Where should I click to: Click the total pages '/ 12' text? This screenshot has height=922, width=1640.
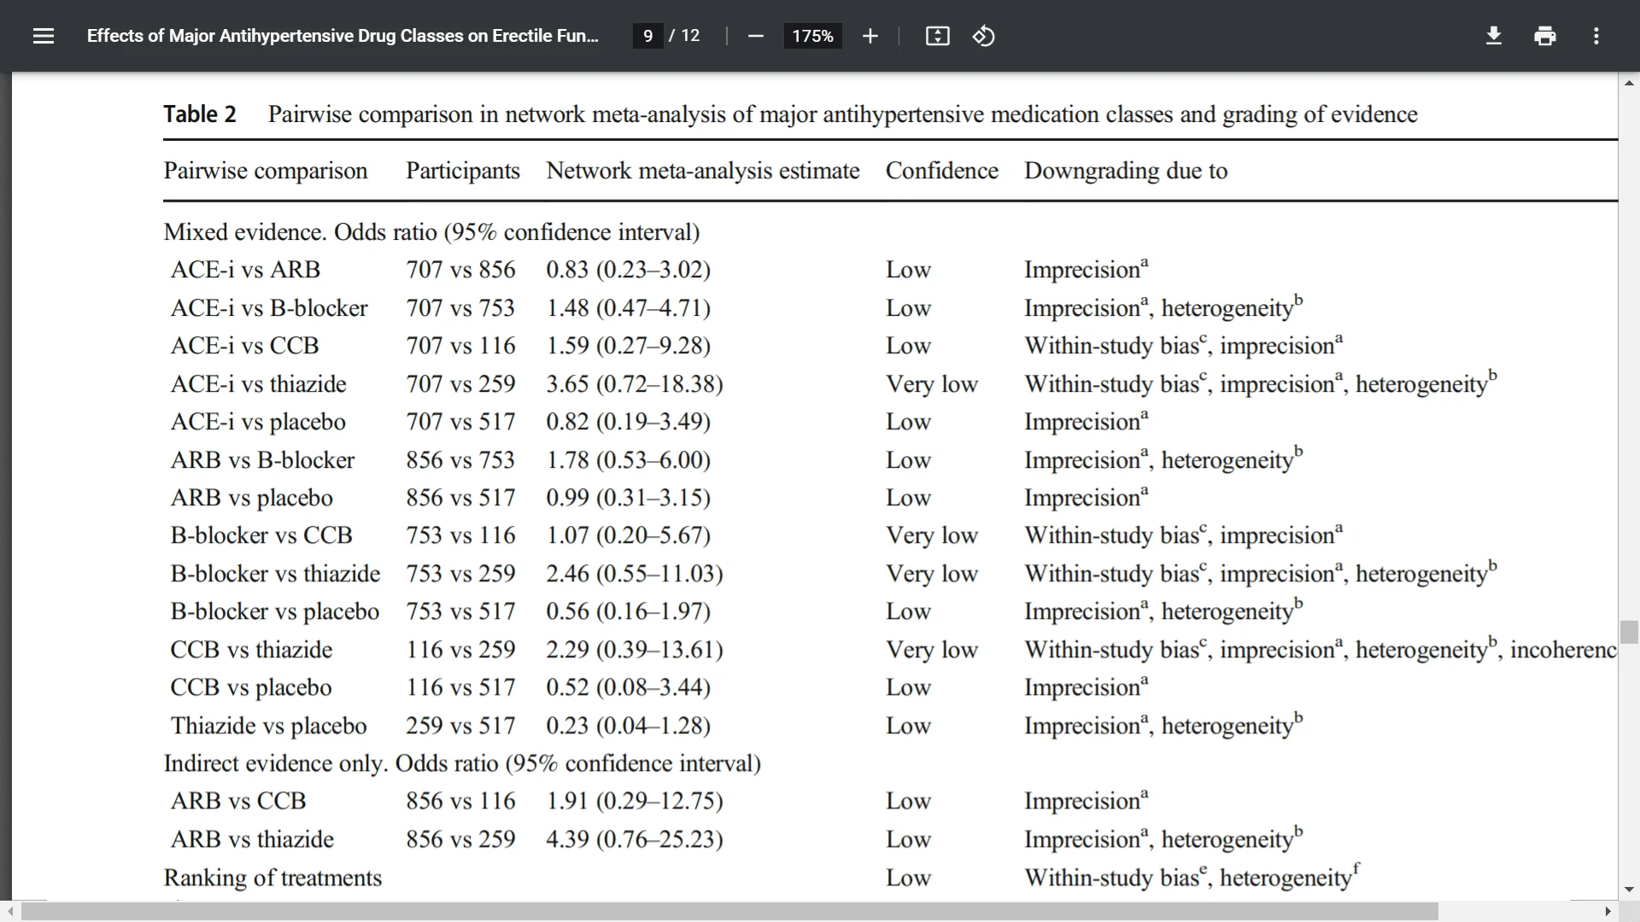tap(684, 36)
